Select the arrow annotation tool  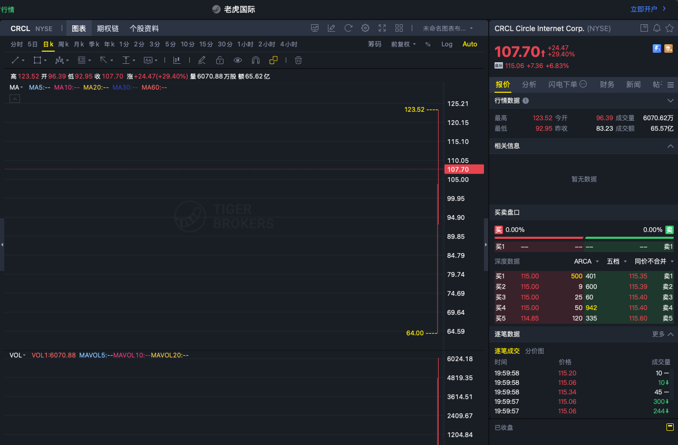pyautogui.click(x=104, y=60)
